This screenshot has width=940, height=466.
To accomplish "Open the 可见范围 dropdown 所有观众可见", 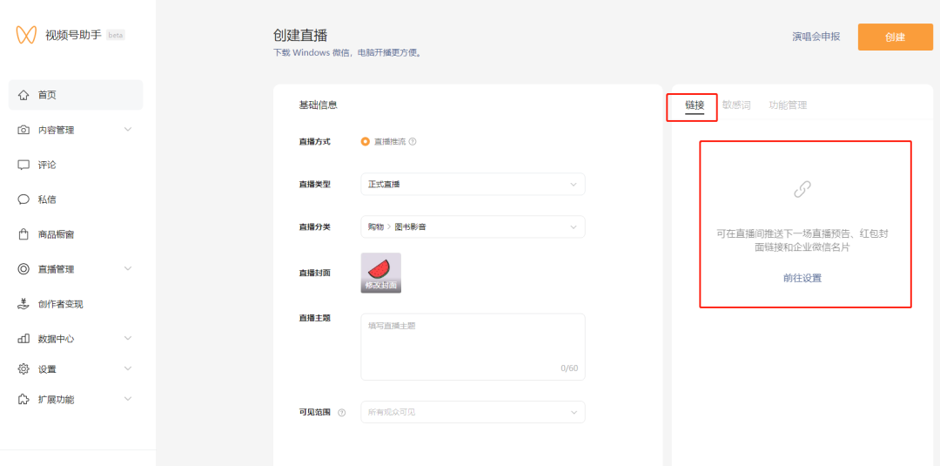I will pyautogui.click(x=473, y=412).
